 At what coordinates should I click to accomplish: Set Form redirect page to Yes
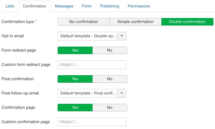point(75,50)
